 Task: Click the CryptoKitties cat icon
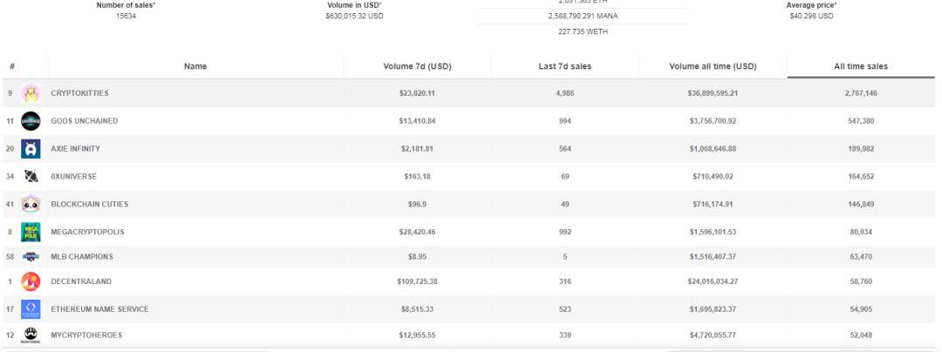(31, 93)
